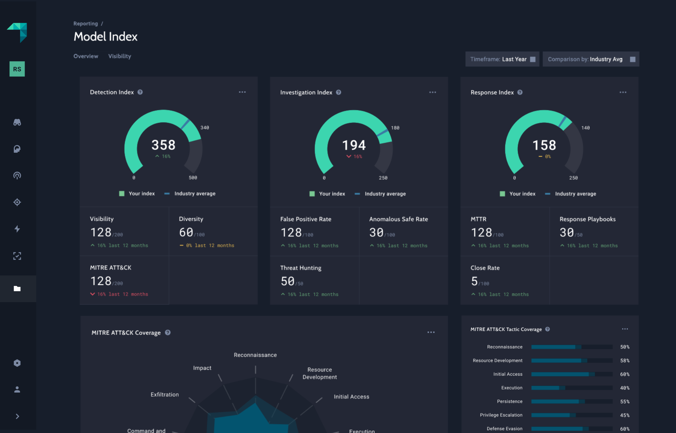676x433 pixels.
Task: Expand the sidebar with the chevron arrow
Action: click(x=17, y=416)
